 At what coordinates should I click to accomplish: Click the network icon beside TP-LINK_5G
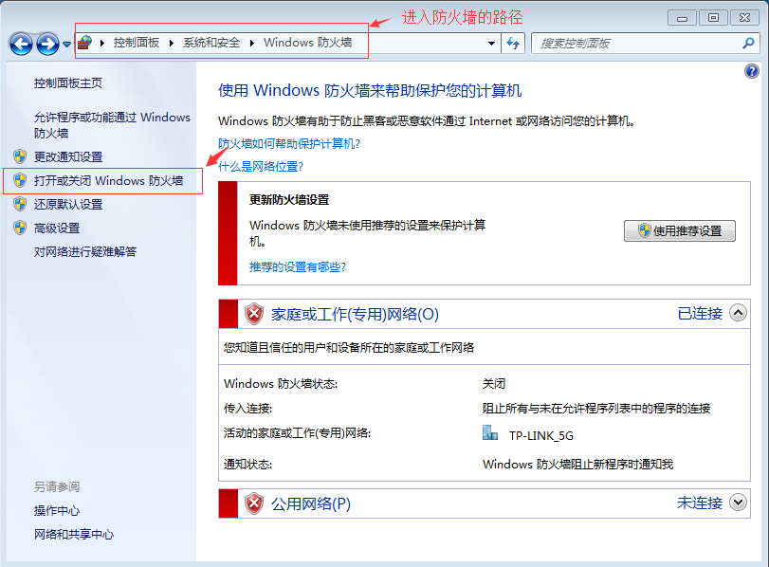point(490,433)
